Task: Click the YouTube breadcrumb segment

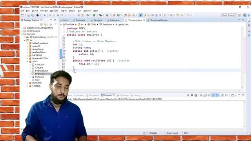Action: (x=69, y=24)
